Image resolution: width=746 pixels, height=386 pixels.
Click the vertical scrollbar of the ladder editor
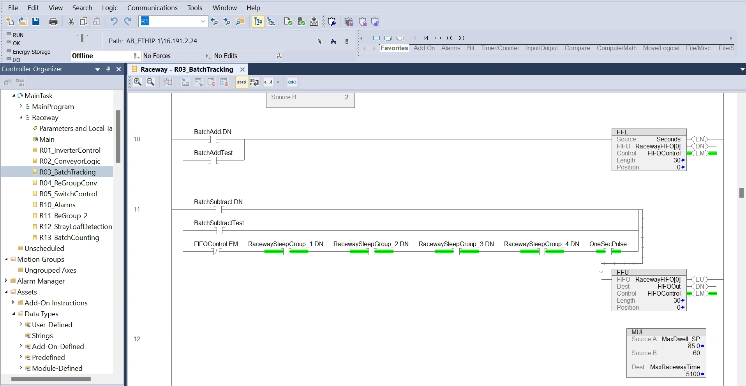click(741, 193)
